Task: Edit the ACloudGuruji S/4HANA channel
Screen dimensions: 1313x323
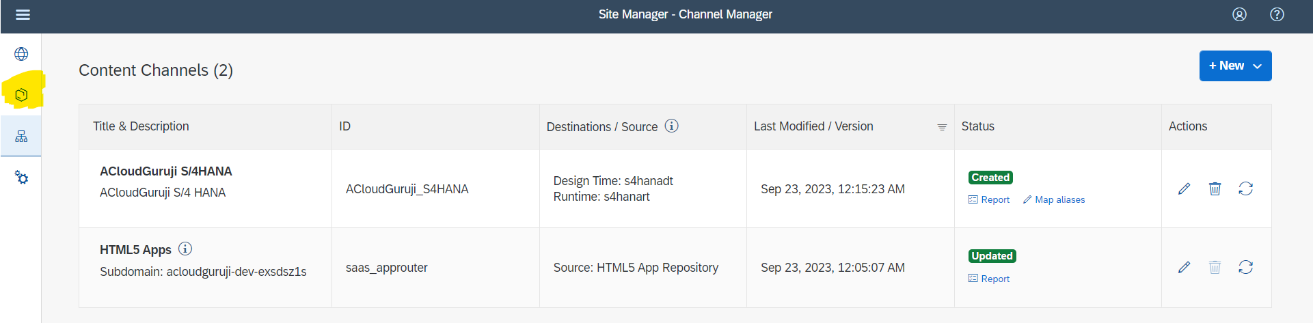Action: 1184,188
